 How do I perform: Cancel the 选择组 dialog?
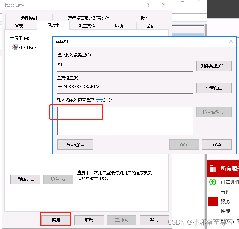217,145
